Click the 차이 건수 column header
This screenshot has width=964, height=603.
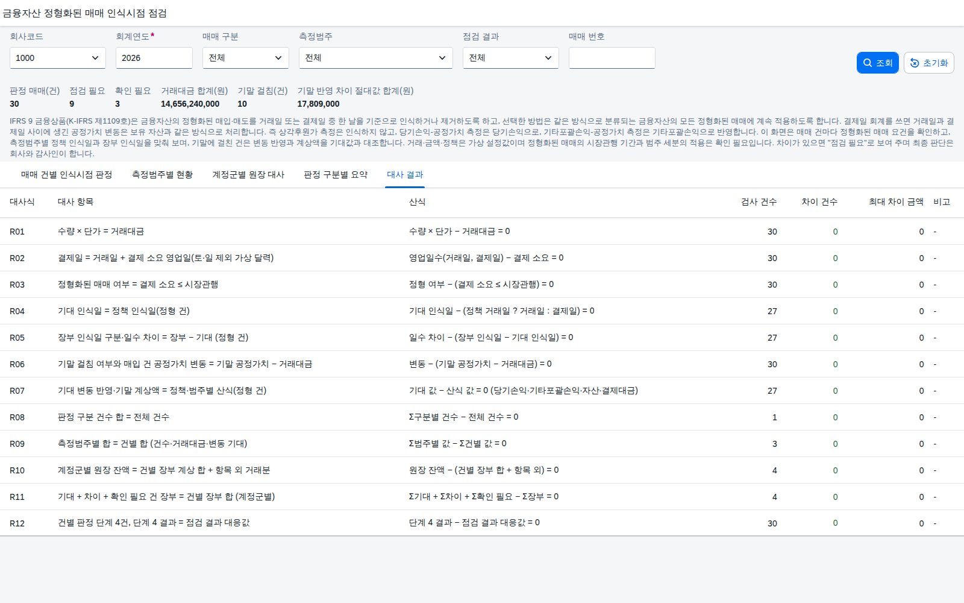[819, 202]
